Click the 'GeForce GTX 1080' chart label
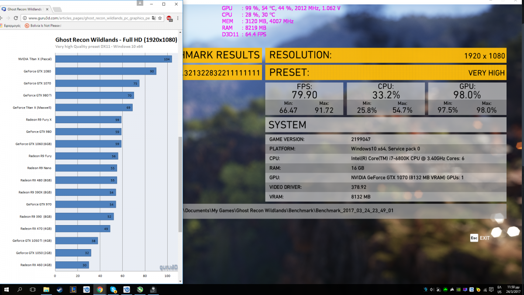The height and width of the screenshot is (295, 524). [38, 71]
